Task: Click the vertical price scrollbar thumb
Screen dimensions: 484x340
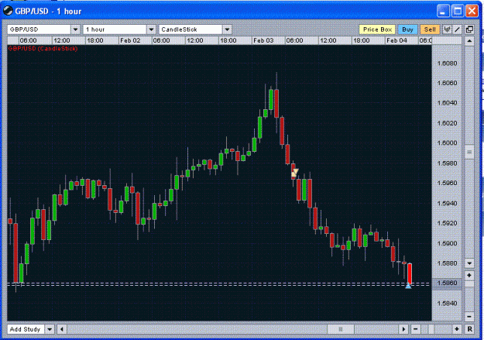Action: pyautogui.click(x=469, y=152)
